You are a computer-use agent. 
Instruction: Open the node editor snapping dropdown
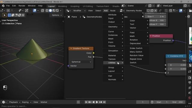point(175,11)
